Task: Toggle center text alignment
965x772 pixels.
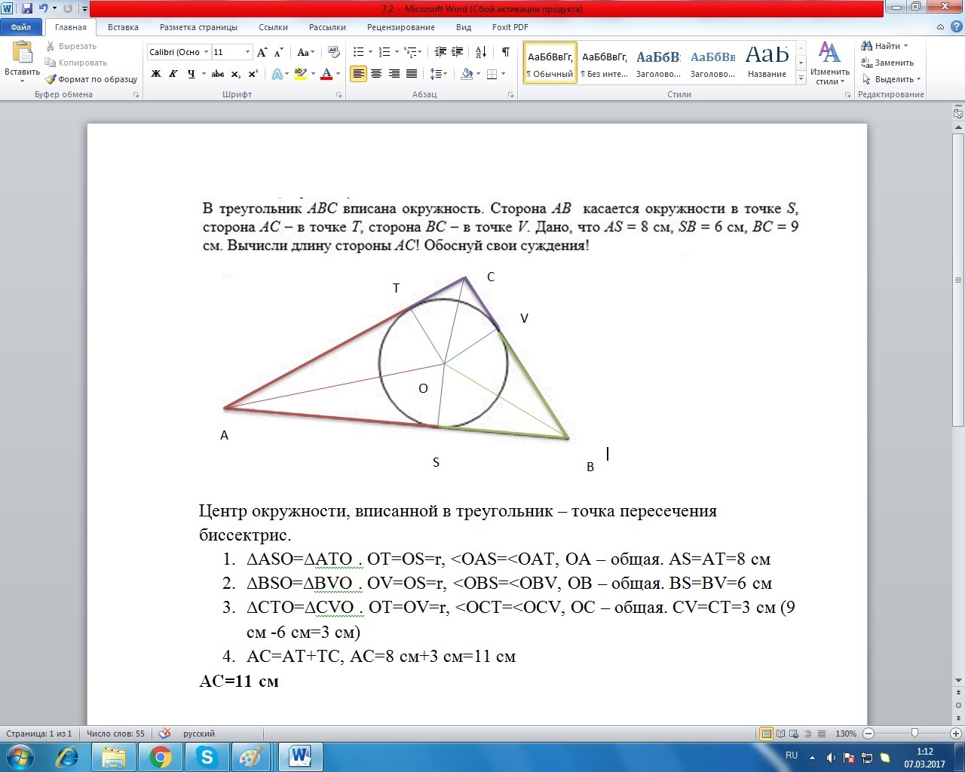Action: 375,74
